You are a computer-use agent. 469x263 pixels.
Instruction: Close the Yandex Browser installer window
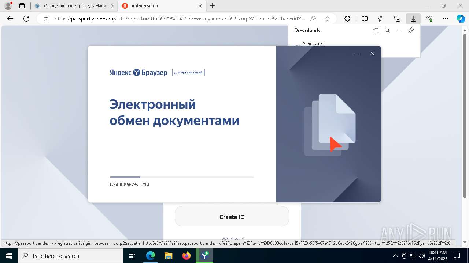(x=372, y=53)
